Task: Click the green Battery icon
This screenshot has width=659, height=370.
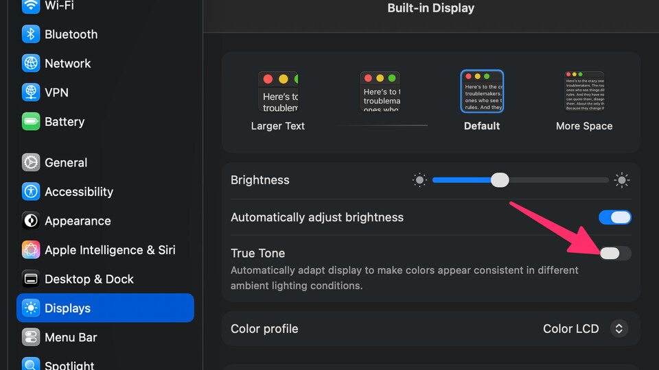Action: (x=31, y=122)
